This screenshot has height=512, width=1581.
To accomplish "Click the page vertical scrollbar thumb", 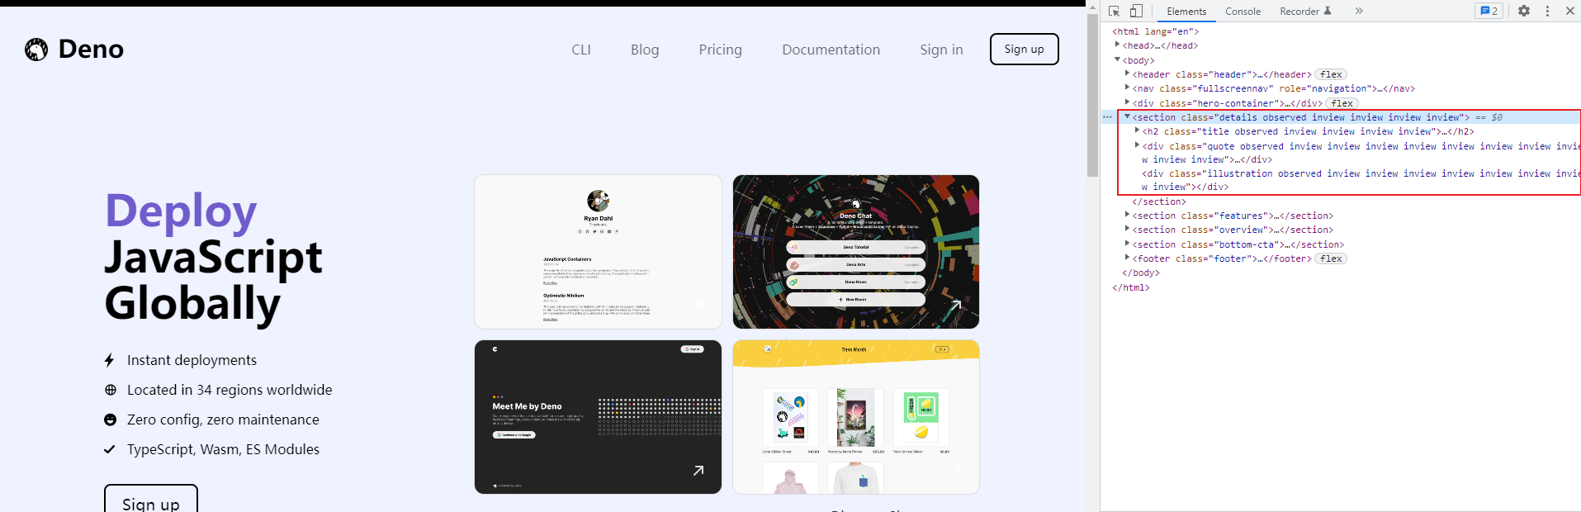I will [x=1092, y=95].
